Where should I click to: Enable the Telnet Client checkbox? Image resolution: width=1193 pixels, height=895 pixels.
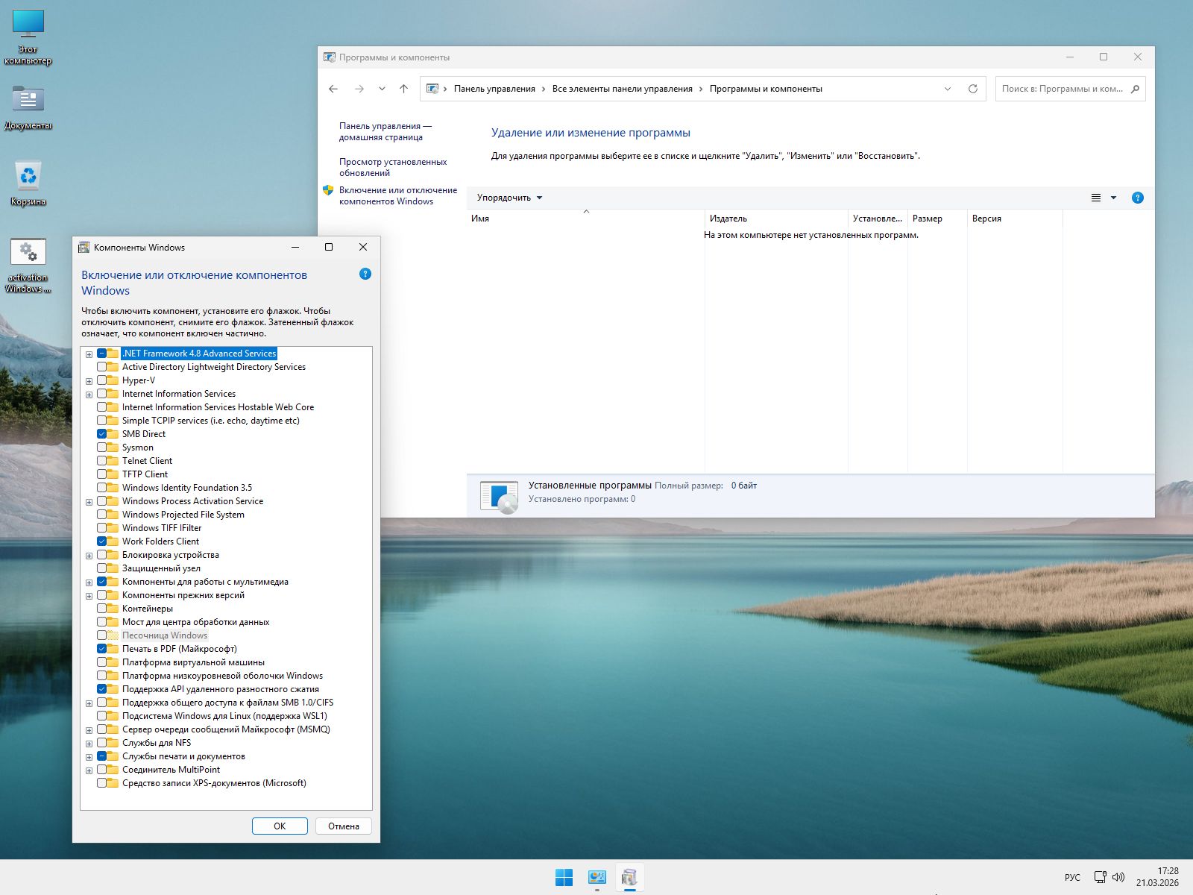click(x=102, y=461)
